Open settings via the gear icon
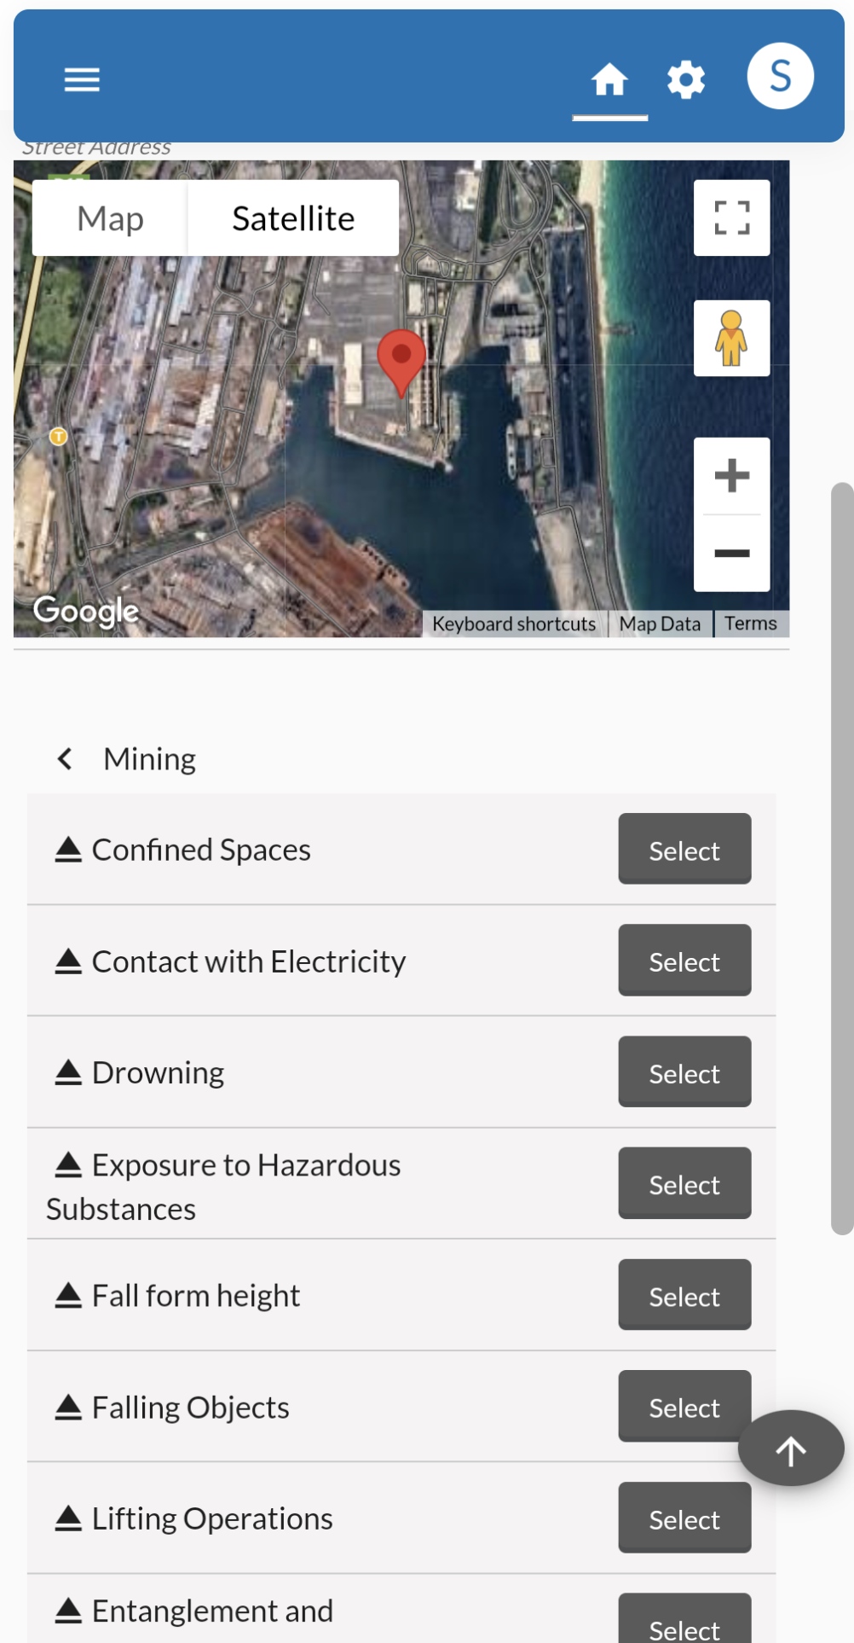This screenshot has width=854, height=1643. 686,80
